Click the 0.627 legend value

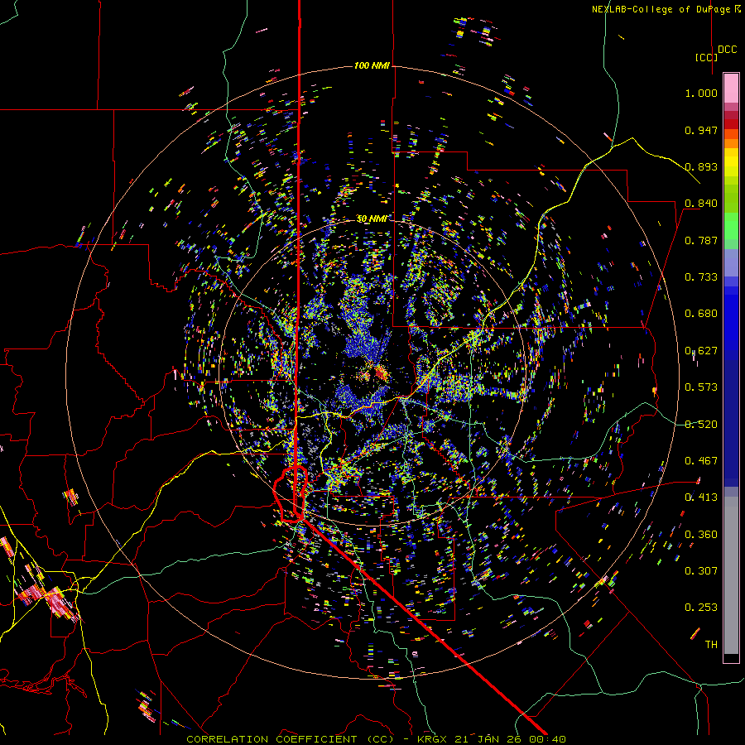click(x=701, y=351)
